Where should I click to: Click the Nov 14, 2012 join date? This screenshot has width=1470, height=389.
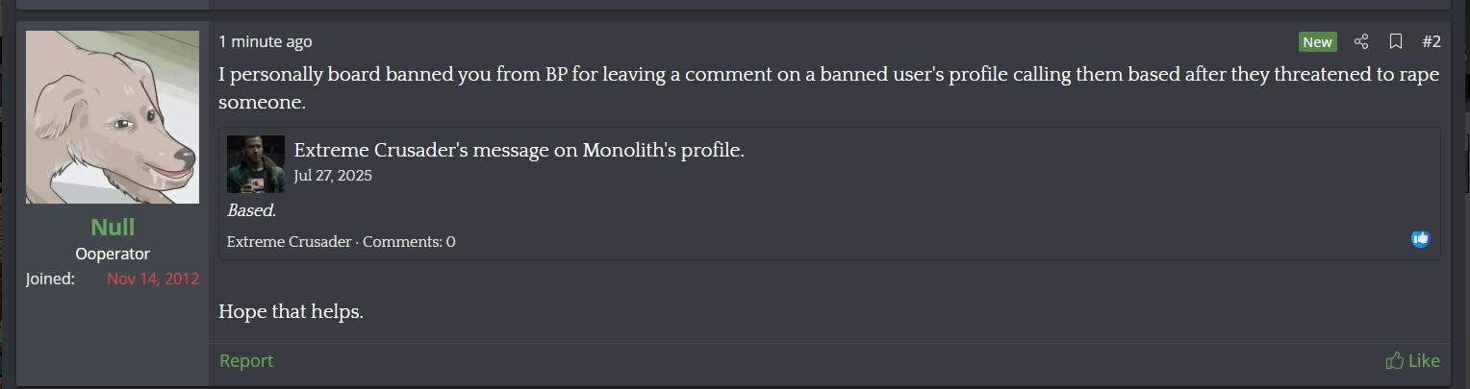click(153, 280)
